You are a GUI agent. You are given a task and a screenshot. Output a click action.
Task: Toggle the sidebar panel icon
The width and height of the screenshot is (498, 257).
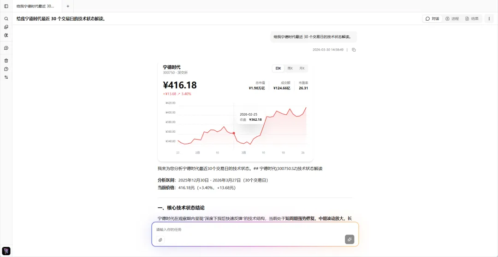pyautogui.click(x=6, y=6)
